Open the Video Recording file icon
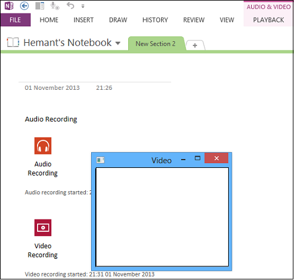The width and height of the screenshot is (294, 280). pyautogui.click(x=43, y=228)
